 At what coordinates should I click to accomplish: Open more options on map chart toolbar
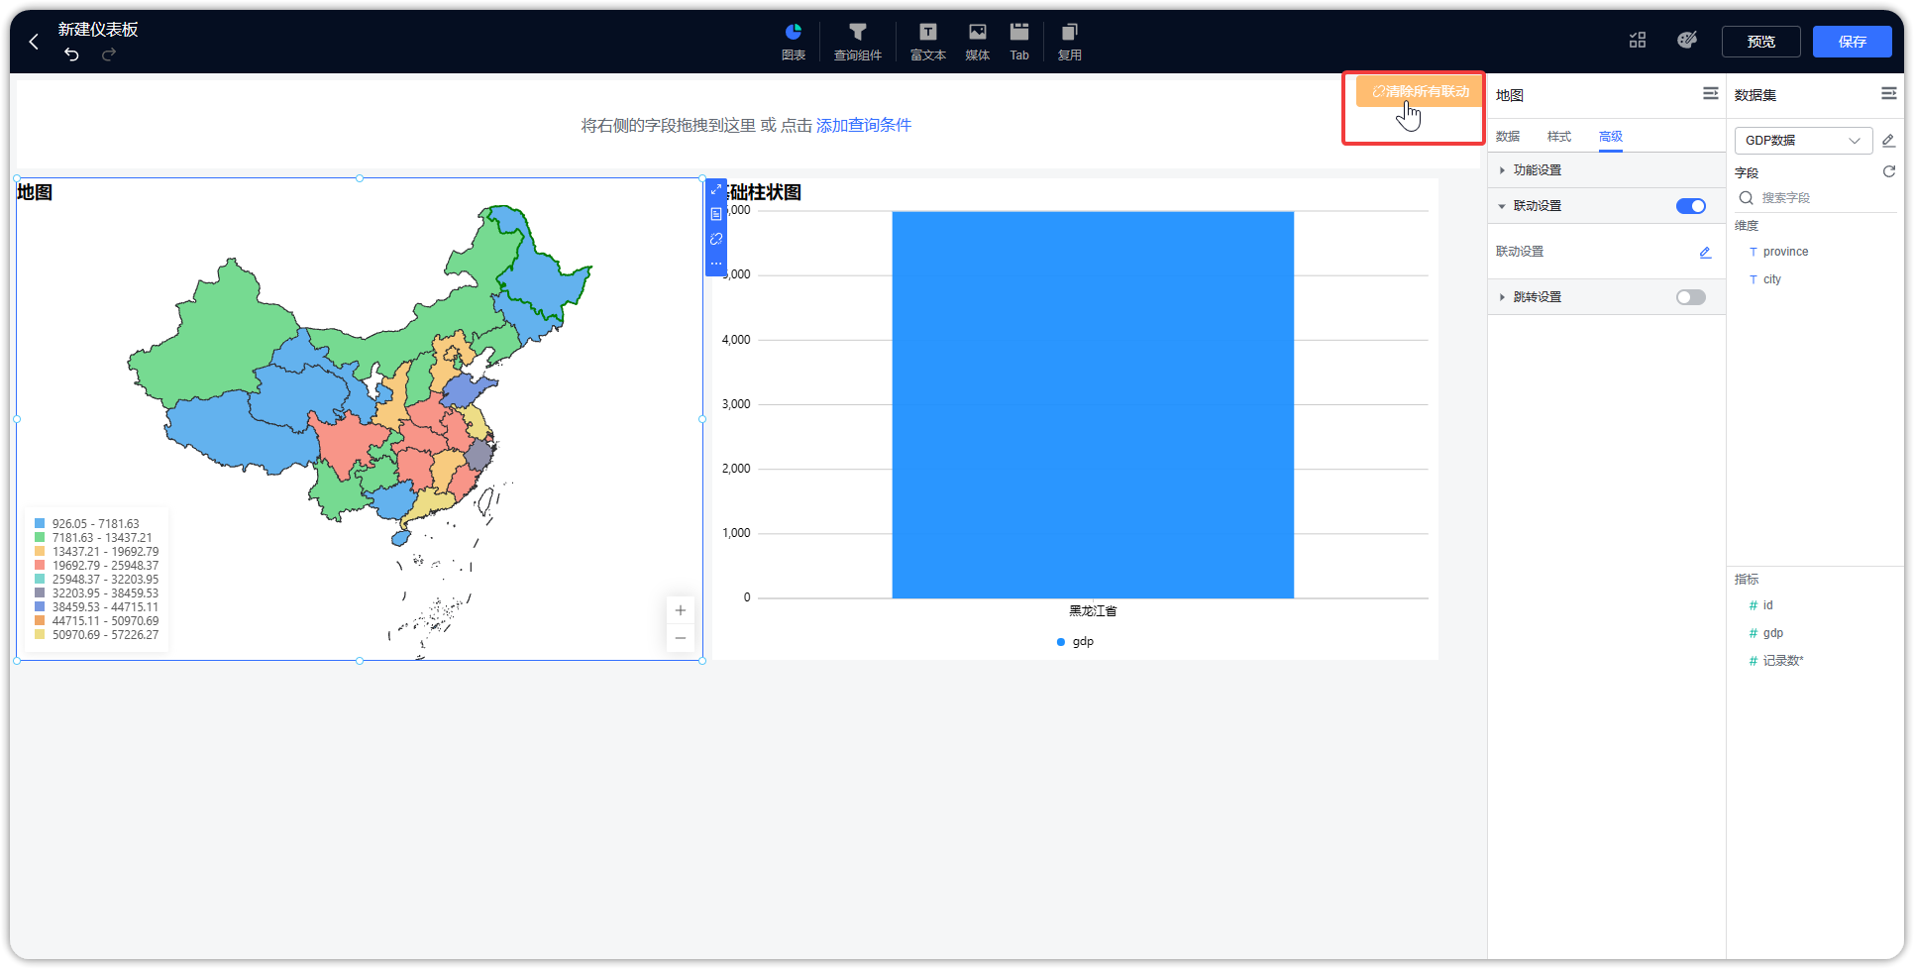(716, 264)
